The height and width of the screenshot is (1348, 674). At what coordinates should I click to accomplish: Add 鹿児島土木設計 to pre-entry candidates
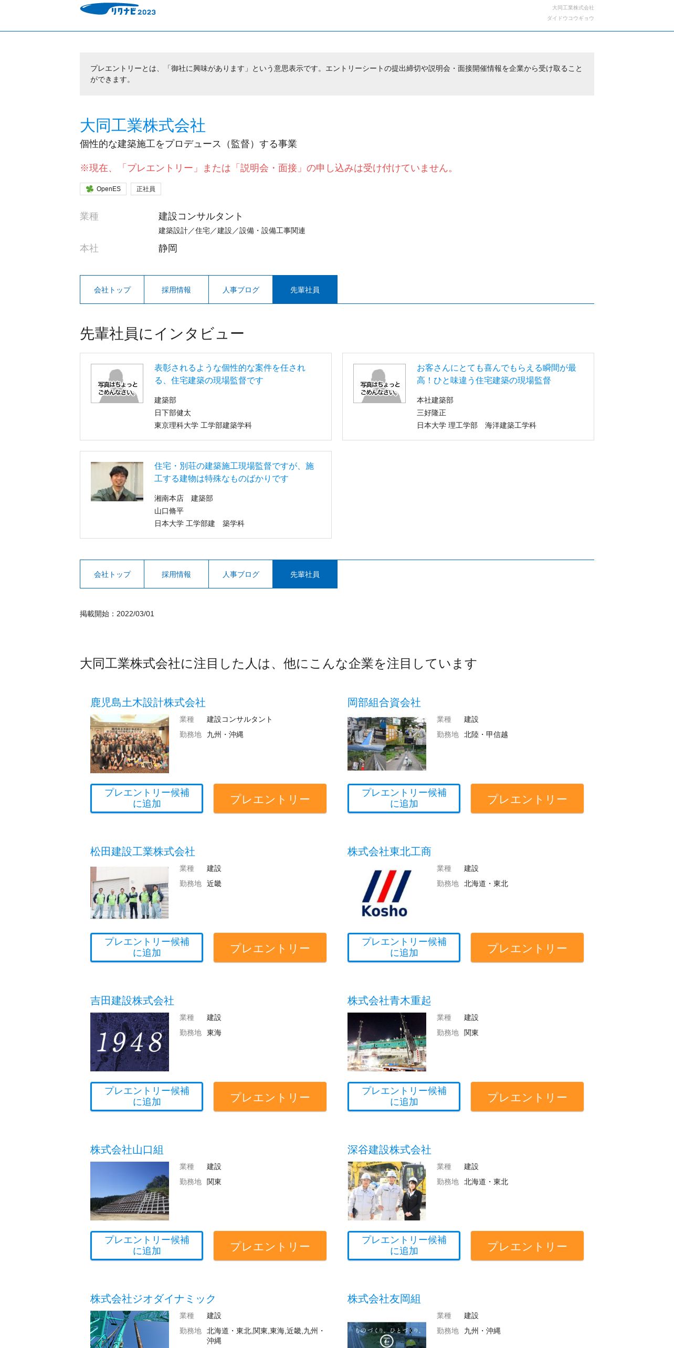click(x=146, y=798)
